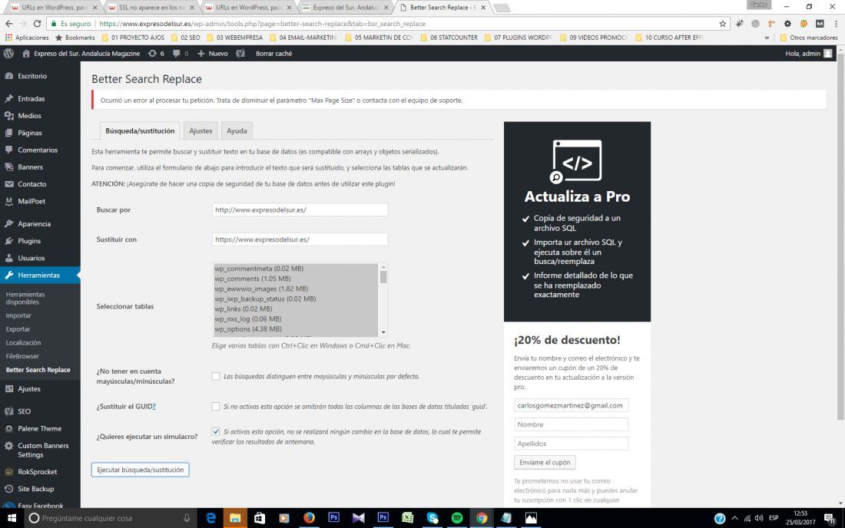
Task: Open the 03 WEBEMPRESA bookmarks folder
Action: click(234, 38)
